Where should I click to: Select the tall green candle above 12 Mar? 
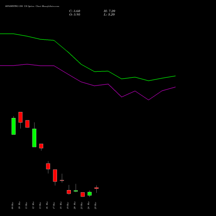(34, 138)
